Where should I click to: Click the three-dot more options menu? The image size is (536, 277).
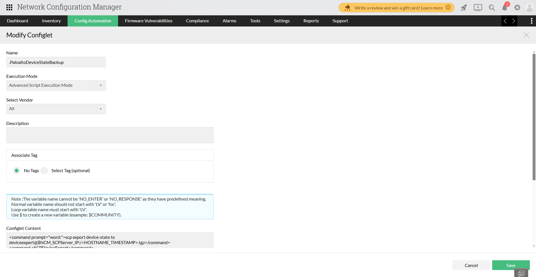click(x=531, y=21)
